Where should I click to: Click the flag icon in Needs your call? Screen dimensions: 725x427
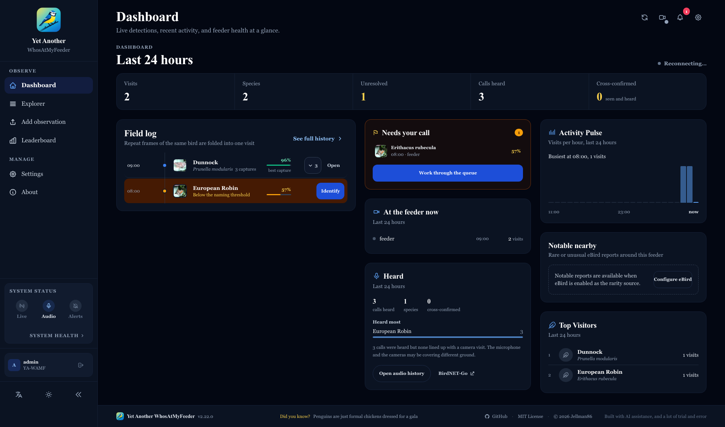(x=376, y=133)
